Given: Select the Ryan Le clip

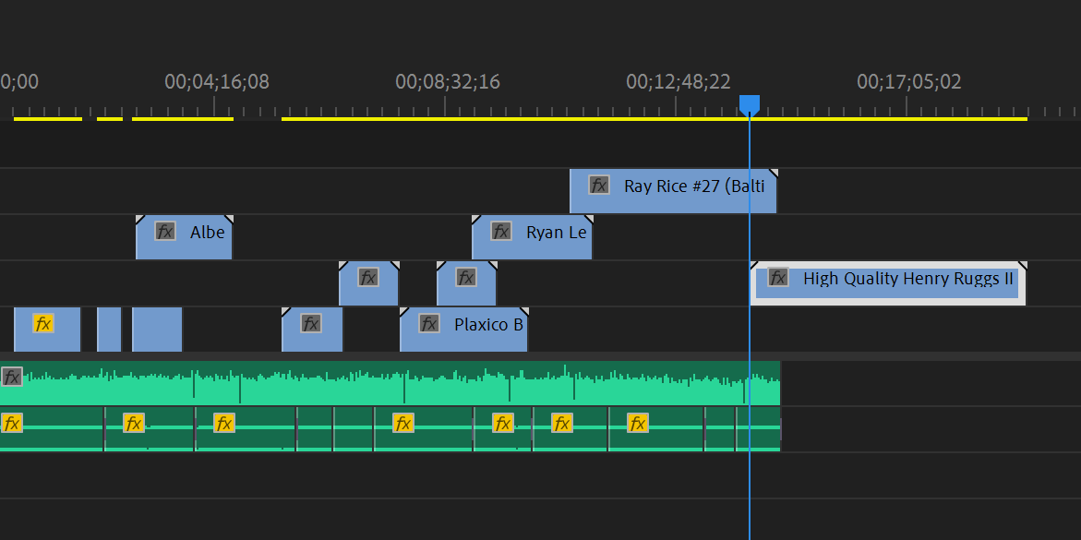Looking at the screenshot, I should 533,237.
